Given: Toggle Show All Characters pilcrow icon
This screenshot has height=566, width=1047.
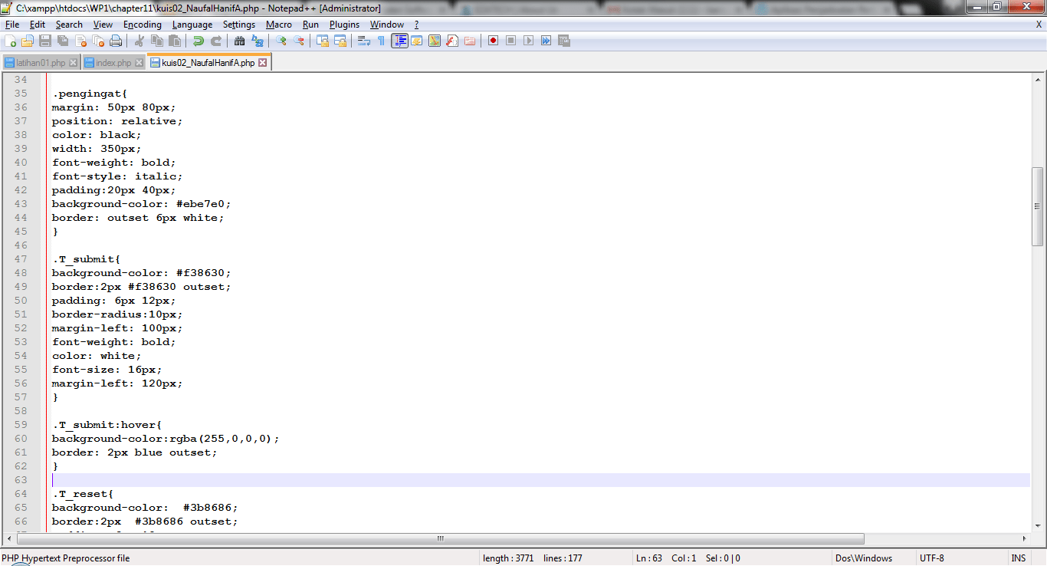Looking at the screenshot, I should tap(381, 41).
